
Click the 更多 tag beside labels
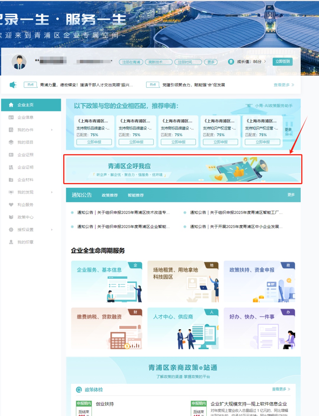211,62
